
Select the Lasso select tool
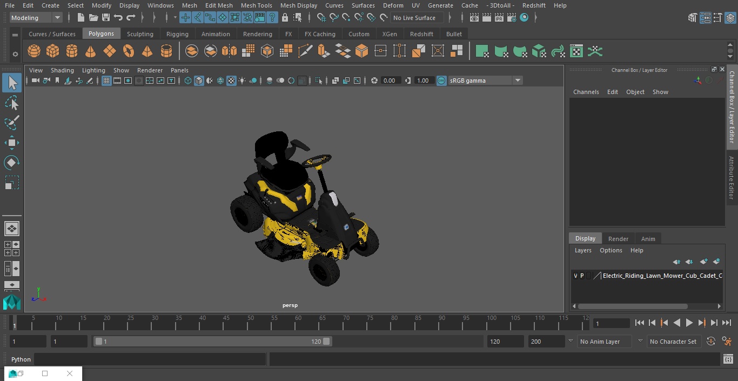[12, 103]
